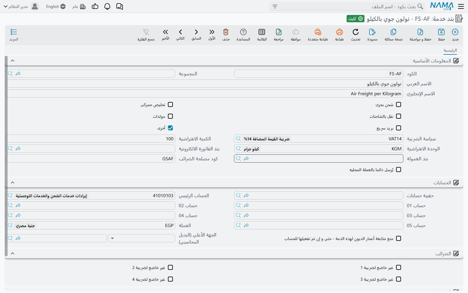This screenshot has height=293, width=468.
Task: Enable شحن بحرى checkbox
Action: point(398,105)
